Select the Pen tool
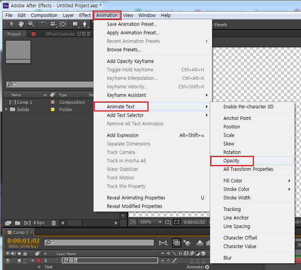The width and height of the screenshot is (301, 270). pos(85,25)
